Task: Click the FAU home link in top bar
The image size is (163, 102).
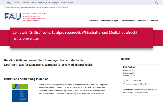Action: [x=8, y=2]
